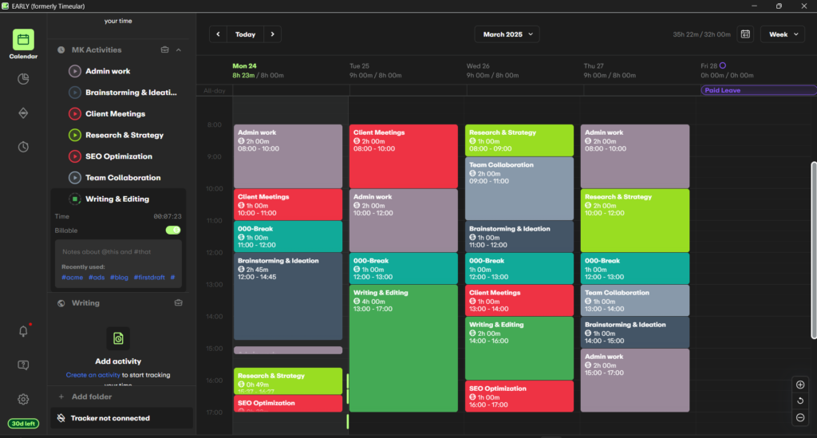The width and height of the screenshot is (817, 438).
Task: Open Thursday Team Collaboration 13:00 entry
Action: (635, 301)
